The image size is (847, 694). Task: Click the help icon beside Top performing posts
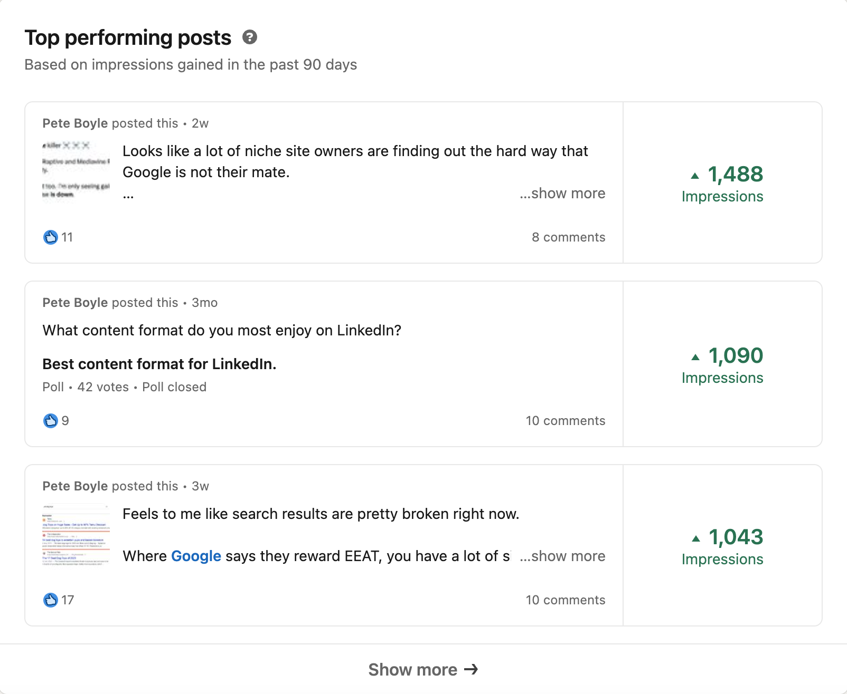tap(250, 37)
